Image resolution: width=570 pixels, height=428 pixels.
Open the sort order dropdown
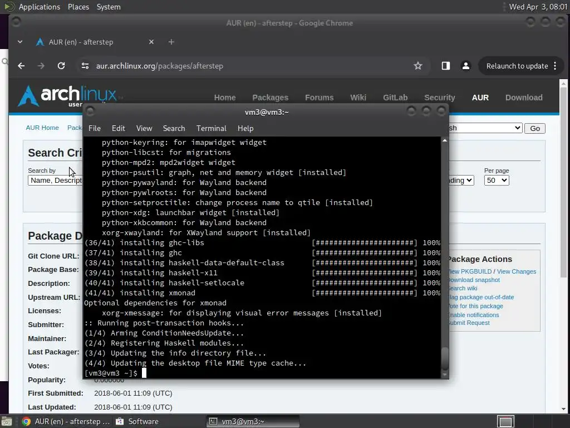point(461,180)
